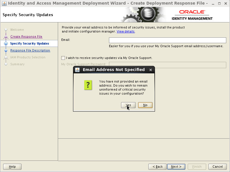The image size is (230, 172).
Task: Click the Response File Description step bullet
Action: [6, 51]
